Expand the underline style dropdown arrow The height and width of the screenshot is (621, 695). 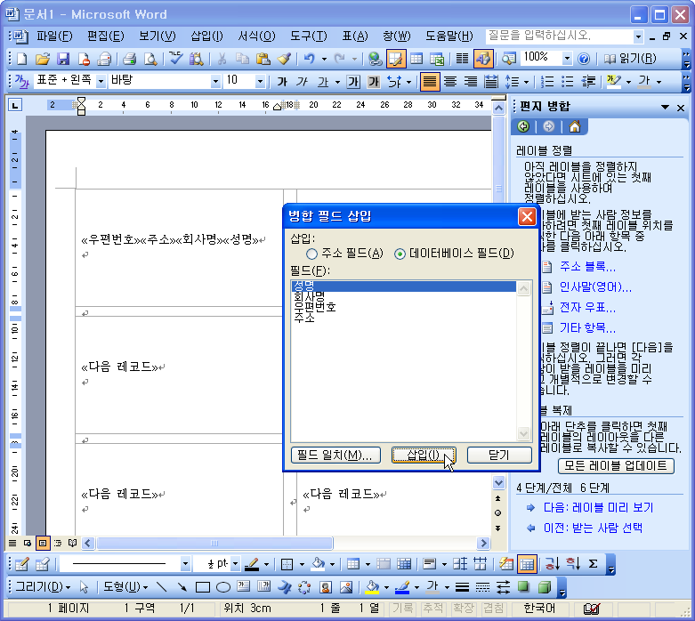(338, 82)
